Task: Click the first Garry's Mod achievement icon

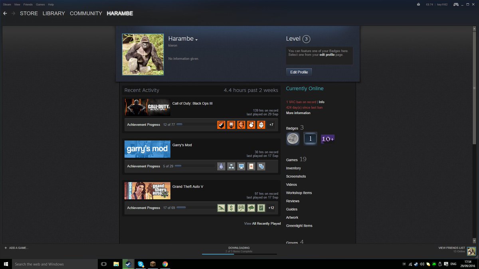Action: coord(221,166)
